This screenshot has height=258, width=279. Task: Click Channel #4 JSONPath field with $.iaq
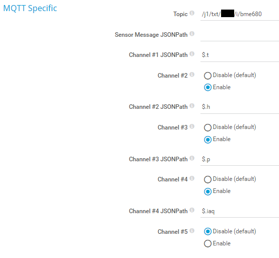click(x=240, y=211)
